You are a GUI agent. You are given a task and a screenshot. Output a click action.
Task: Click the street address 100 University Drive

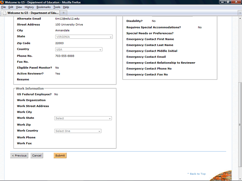[69, 25]
